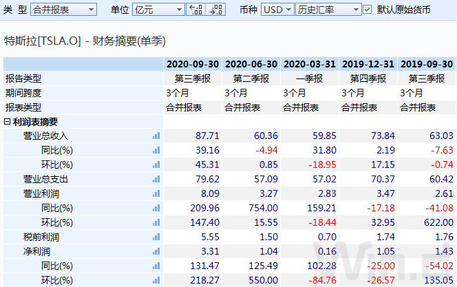Image resolution: width=457 pixels, height=287 pixels.
Task: Open chart icon for 净利润 row
Action: 156,251
